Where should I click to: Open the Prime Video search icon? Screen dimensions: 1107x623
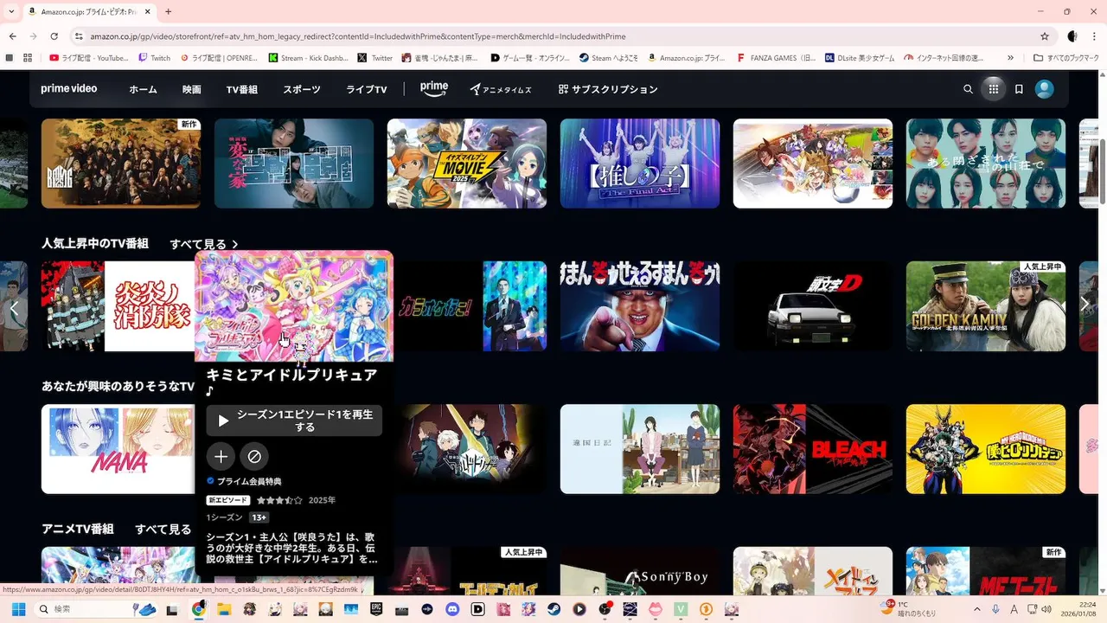click(x=968, y=89)
